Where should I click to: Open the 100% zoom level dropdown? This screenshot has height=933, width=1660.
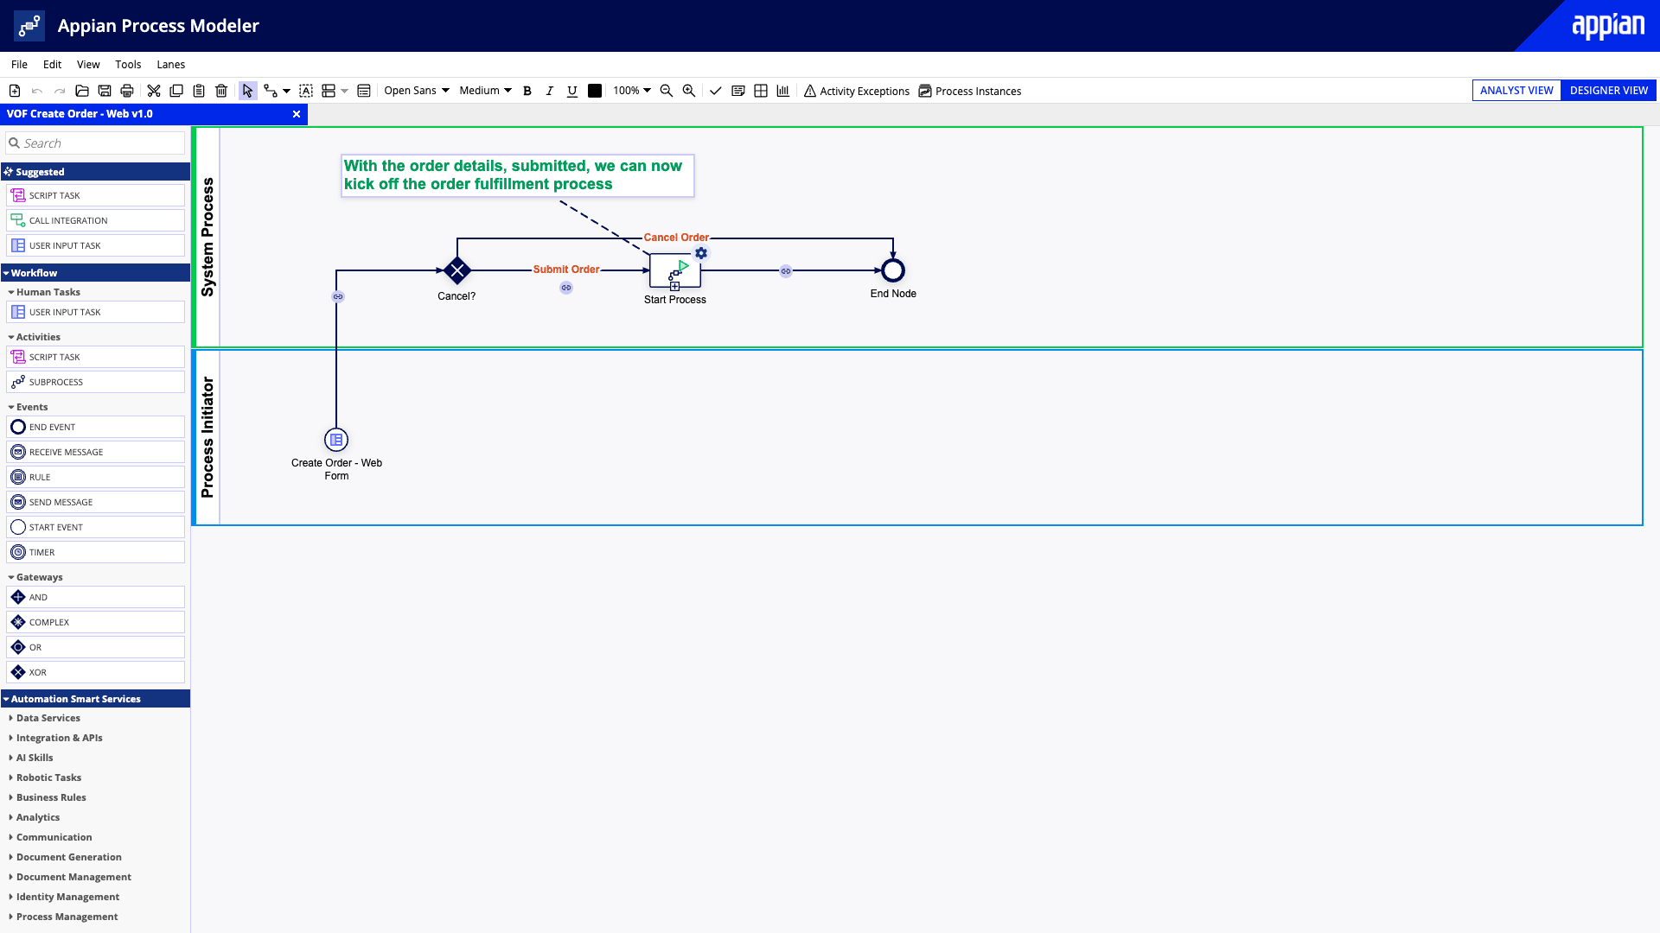(632, 91)
